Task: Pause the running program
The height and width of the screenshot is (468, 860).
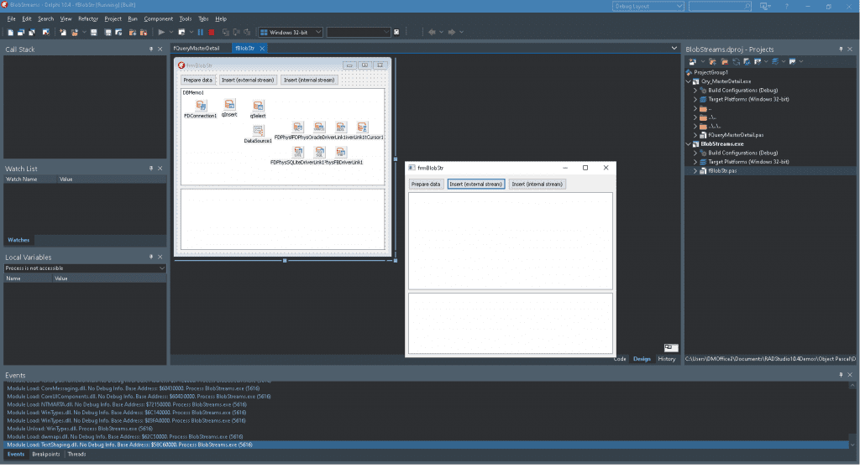Action: coord(201,33)
